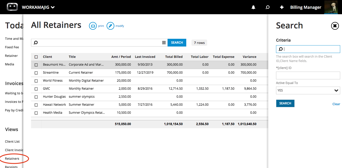Toggle the select-all checkbox in header

(36, 57)
